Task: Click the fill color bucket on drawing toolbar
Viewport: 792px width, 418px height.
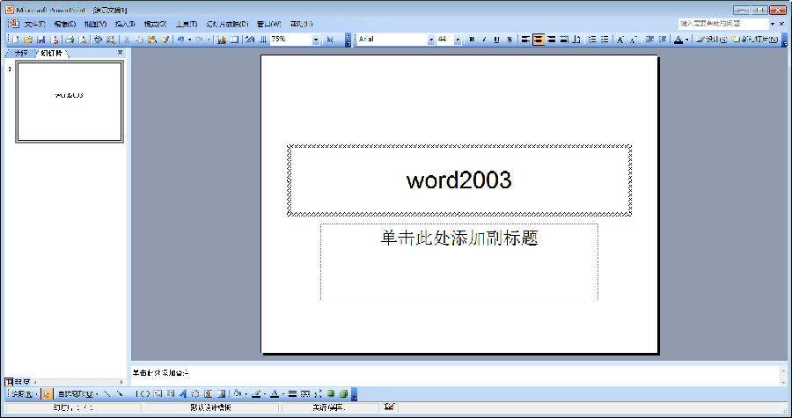Action: click(237, 393)
